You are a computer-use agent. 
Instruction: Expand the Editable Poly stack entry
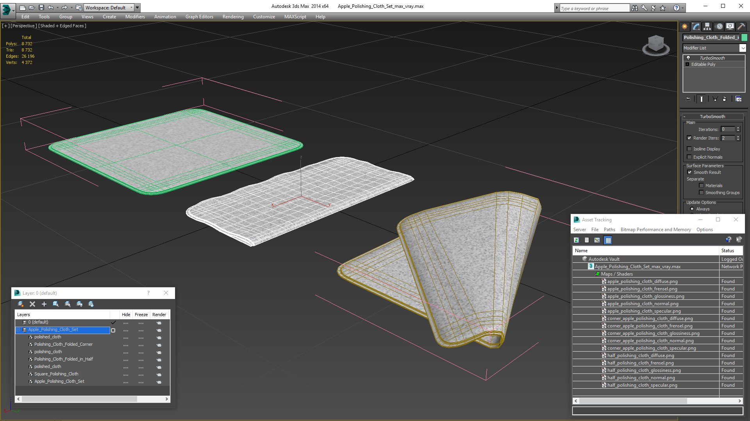(x=687, y=64)
